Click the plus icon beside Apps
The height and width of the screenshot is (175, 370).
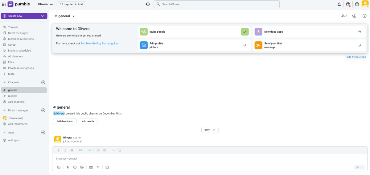pyautogui.click(x=43, y=132)
